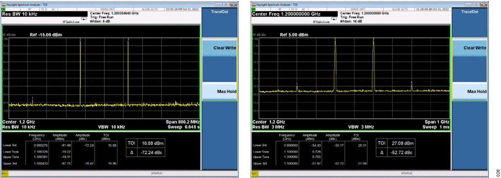Click 'Trig: Free Run' in left window
This screenshot has width=501, height=178.
(x=102, y=17)
